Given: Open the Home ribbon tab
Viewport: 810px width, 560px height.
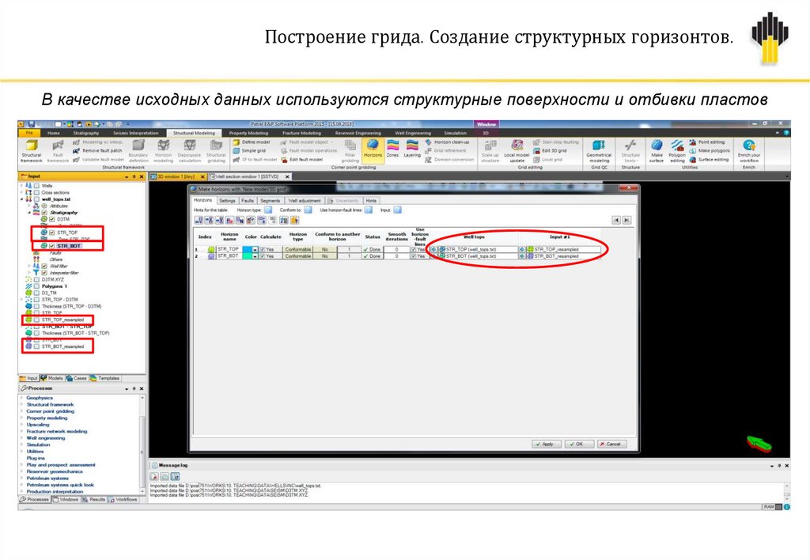Looking at the screenshot, I should pyautogui.click(x=54, y=133).
